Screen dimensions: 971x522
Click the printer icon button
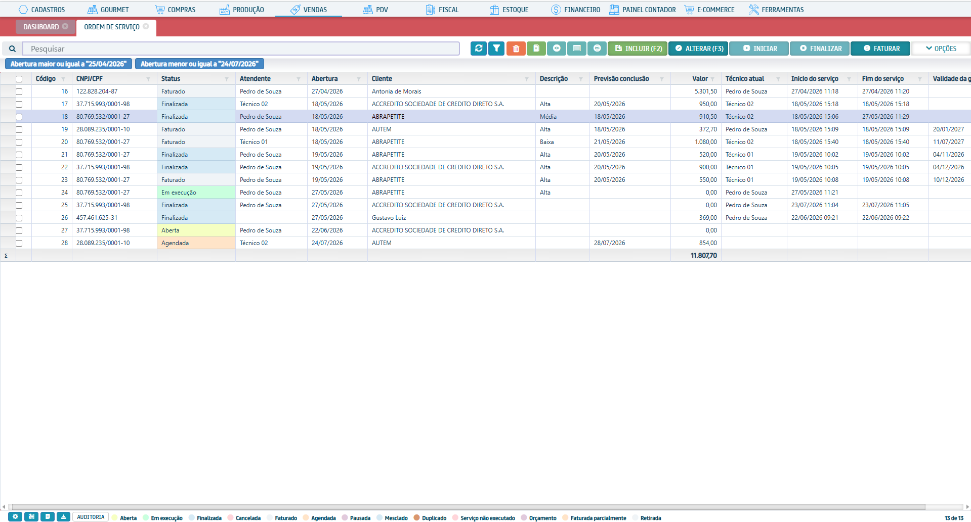(597, 49)
